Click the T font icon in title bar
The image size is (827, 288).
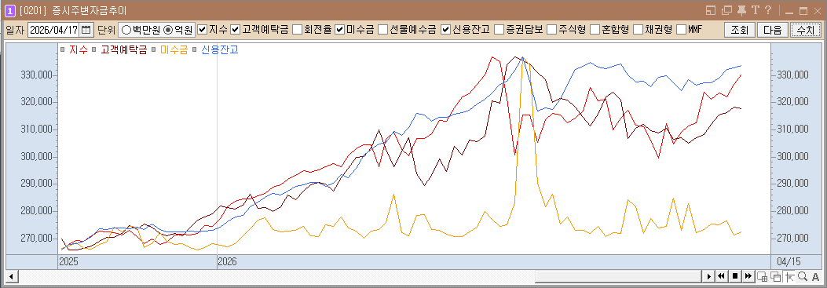(x=755, y=10)
